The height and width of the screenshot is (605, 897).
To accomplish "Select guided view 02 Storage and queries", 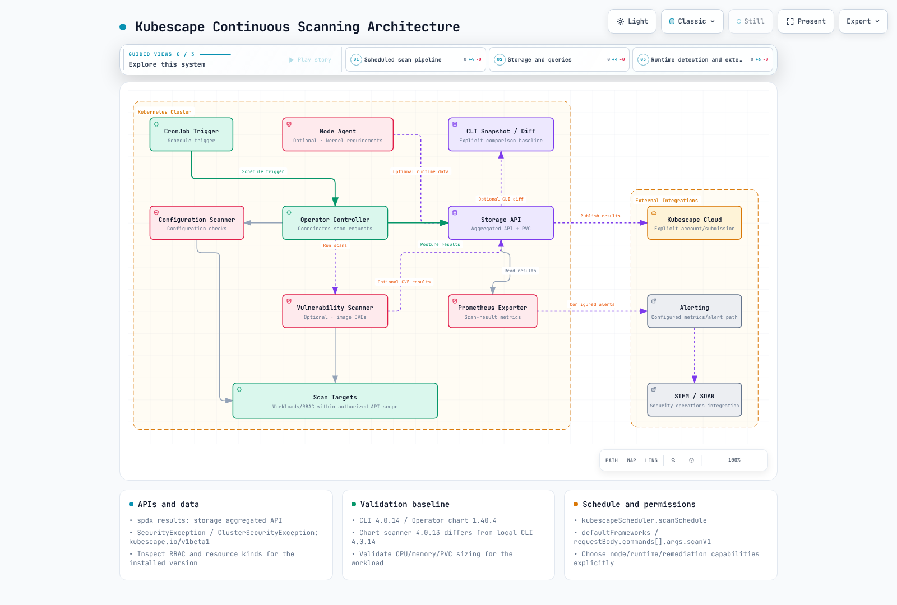I will click(559, 59).
